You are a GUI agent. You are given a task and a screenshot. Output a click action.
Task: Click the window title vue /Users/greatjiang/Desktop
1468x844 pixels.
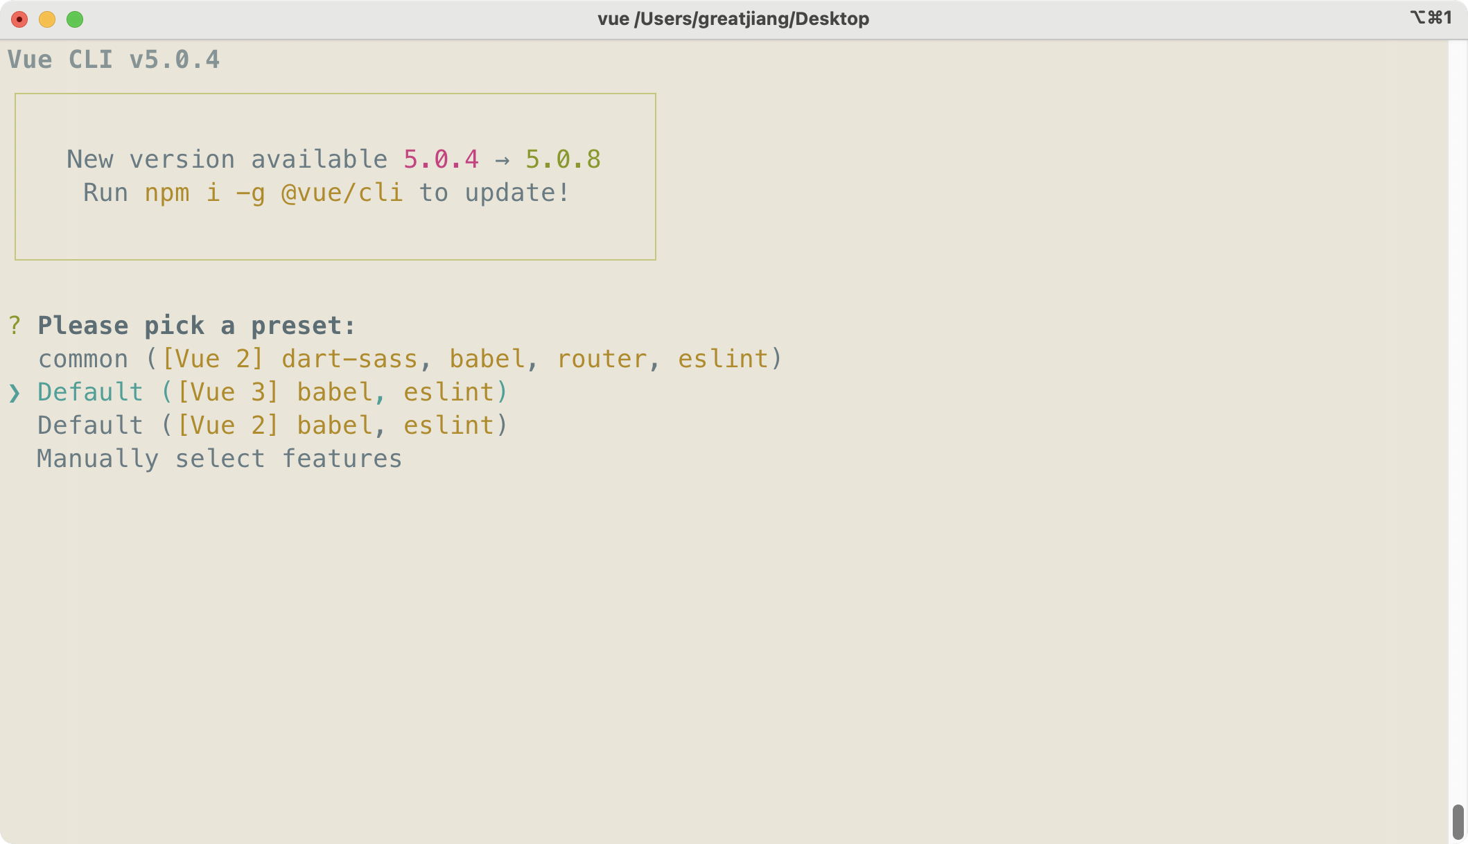(x=733, y=19)
